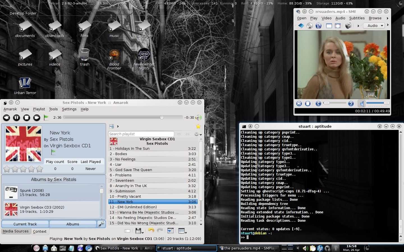Expand SMPlayer toolbar overflow arrow beside the camera icon

click(x=358, y=26)
